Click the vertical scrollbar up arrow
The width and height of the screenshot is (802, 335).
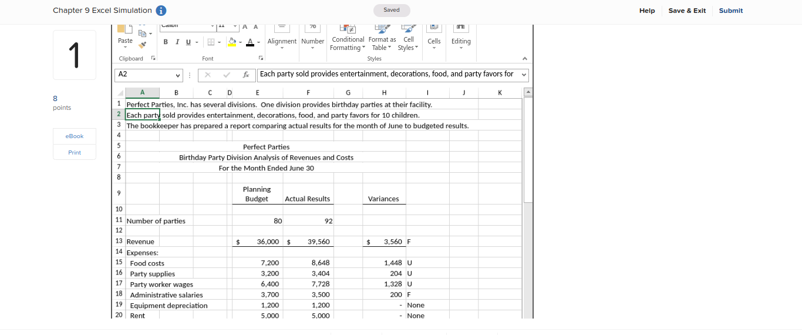tap(528, 93)
